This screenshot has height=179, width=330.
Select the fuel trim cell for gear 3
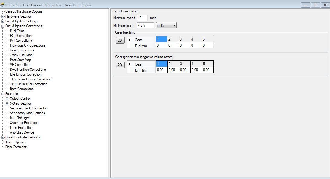(184, 45)
